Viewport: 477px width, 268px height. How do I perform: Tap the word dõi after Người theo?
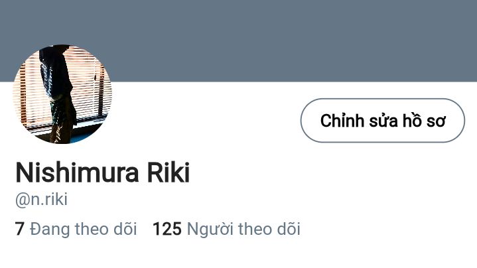(289, 229)
